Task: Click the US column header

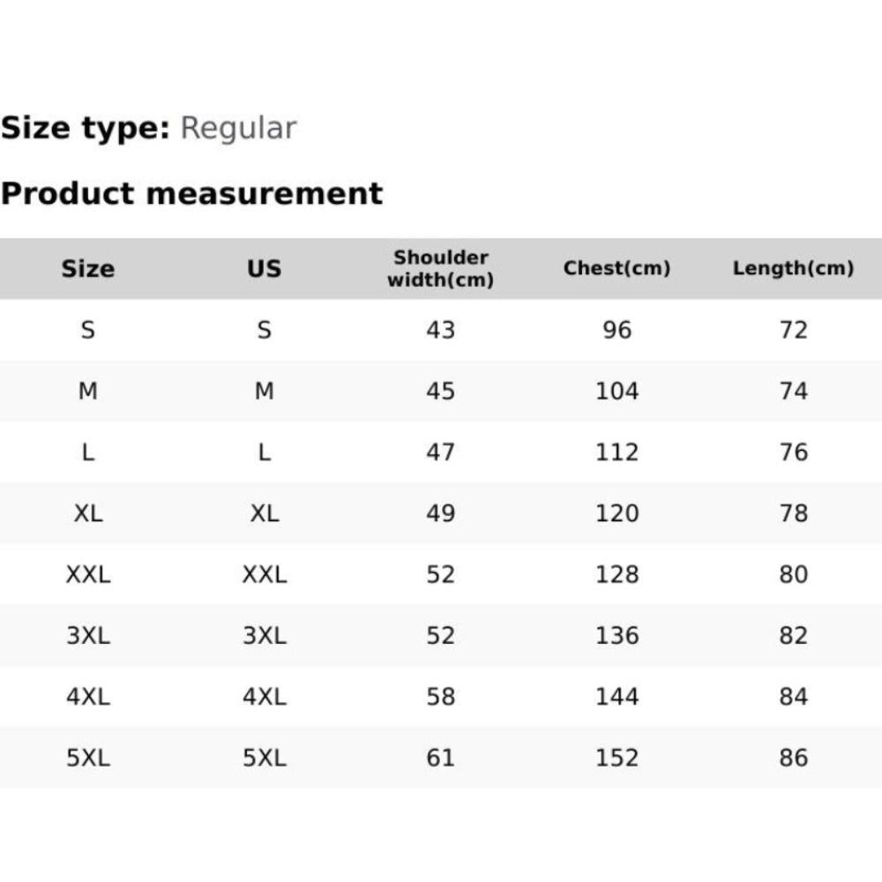Action: click(265, 269)
